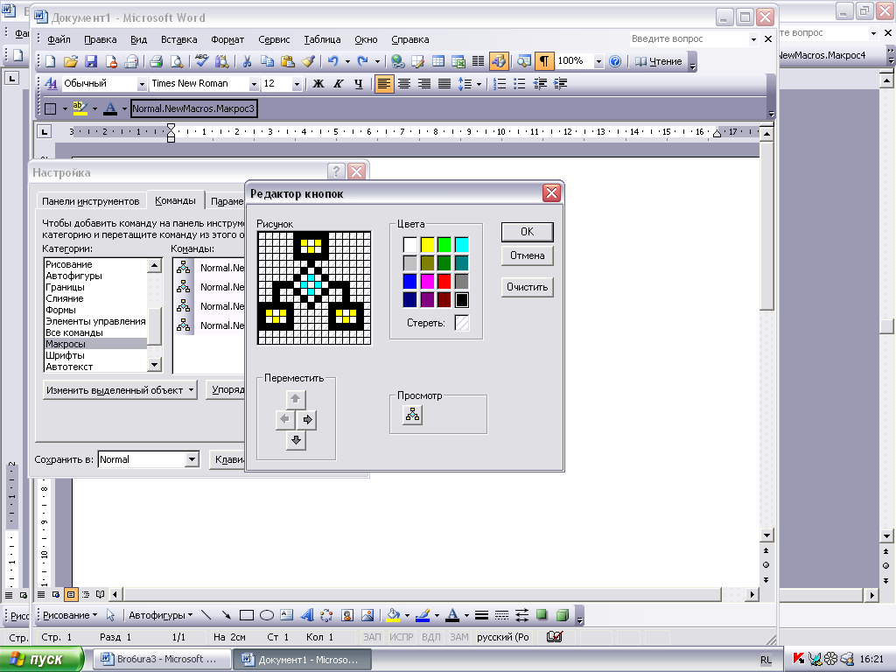Toggle ИСПР track changes in status bar
The width and height of the screenshot is (896, 672).
(x=401, y=637)
